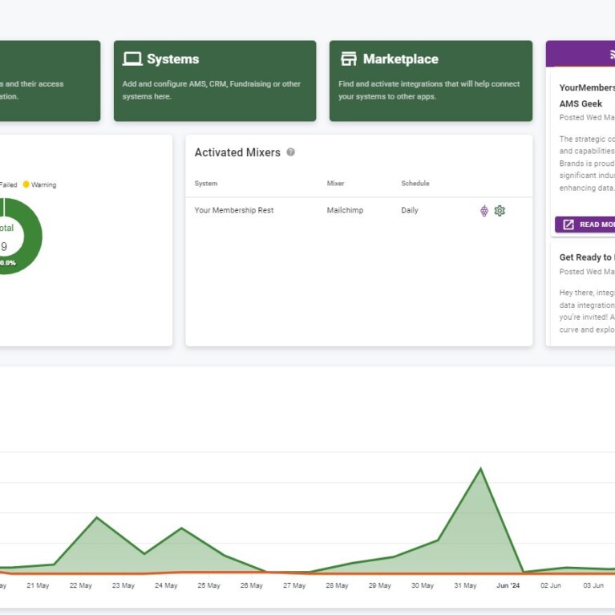Open the Systems card title
This screenshot has height=615, width=615.
pos(172,59)
